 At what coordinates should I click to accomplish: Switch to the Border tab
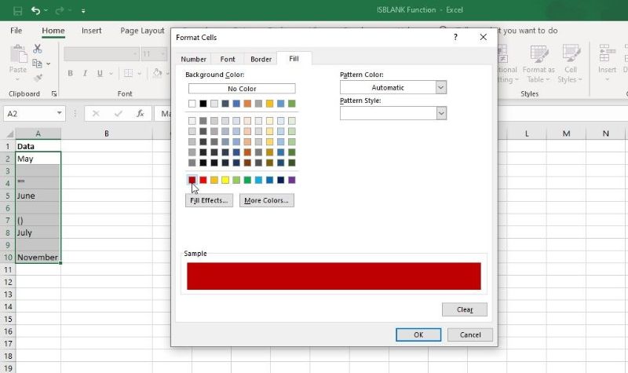coord(261,59)
